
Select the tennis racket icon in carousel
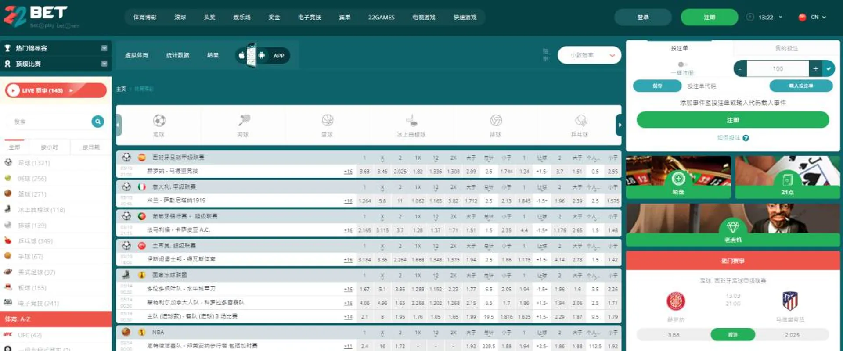click(x=244, y=120)
